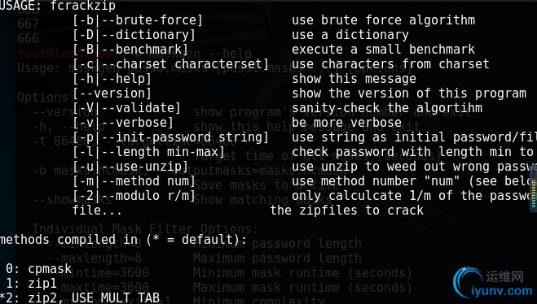Click the [-l|--length min-max] option
The image size is (537, 304).
(148, 152)
